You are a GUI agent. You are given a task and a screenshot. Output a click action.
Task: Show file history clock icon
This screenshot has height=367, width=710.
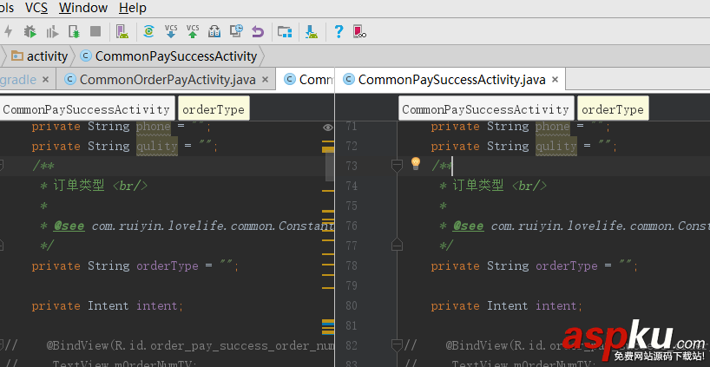[x=236, y=30]
